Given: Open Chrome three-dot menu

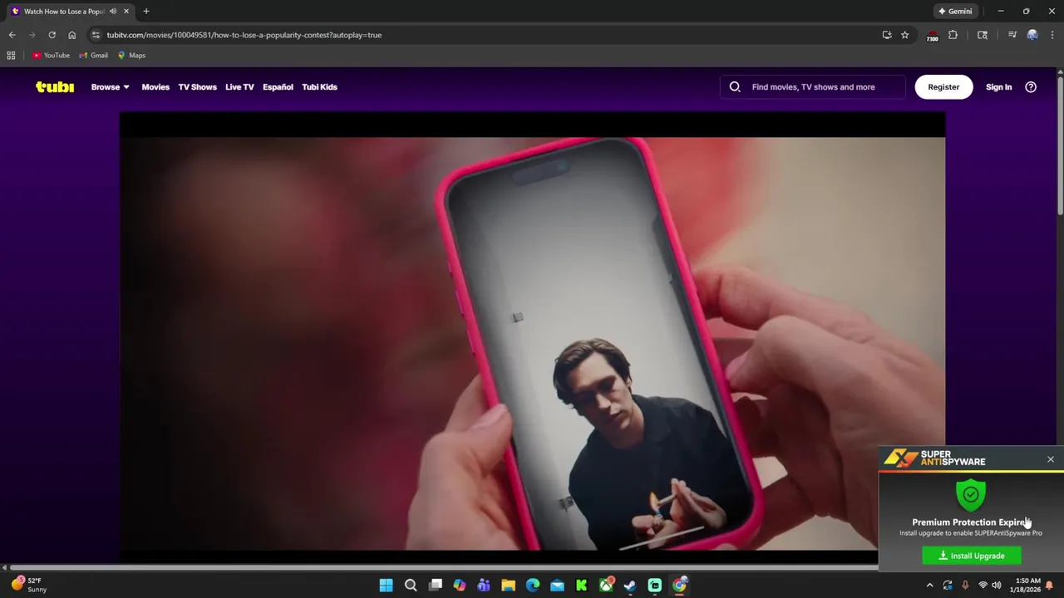Looking at the screenshot, I should (x=1052, y=35).
